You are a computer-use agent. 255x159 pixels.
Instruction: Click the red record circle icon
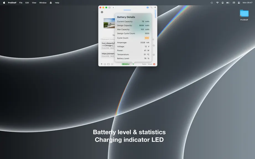pos(154,64)
